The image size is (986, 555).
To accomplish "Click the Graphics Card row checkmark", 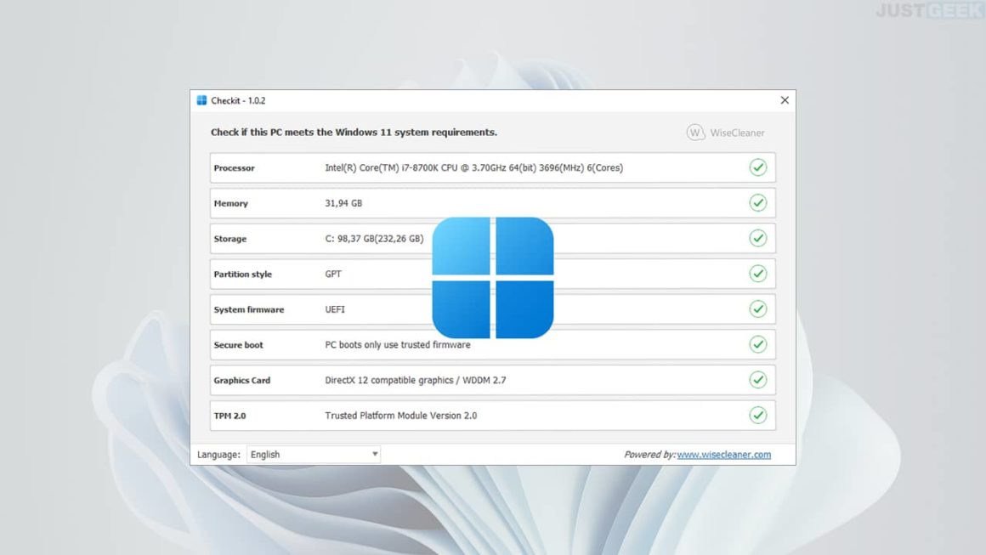I will pyautogui.click(x=757, y=380).
